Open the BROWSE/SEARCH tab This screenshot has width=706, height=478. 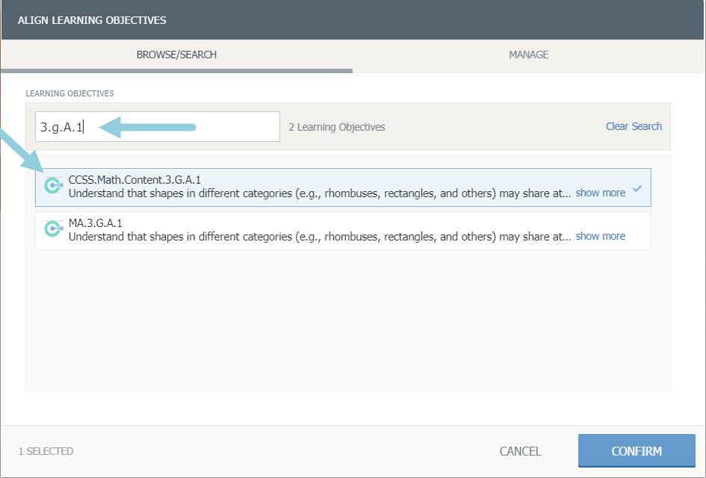pos(176,55)
